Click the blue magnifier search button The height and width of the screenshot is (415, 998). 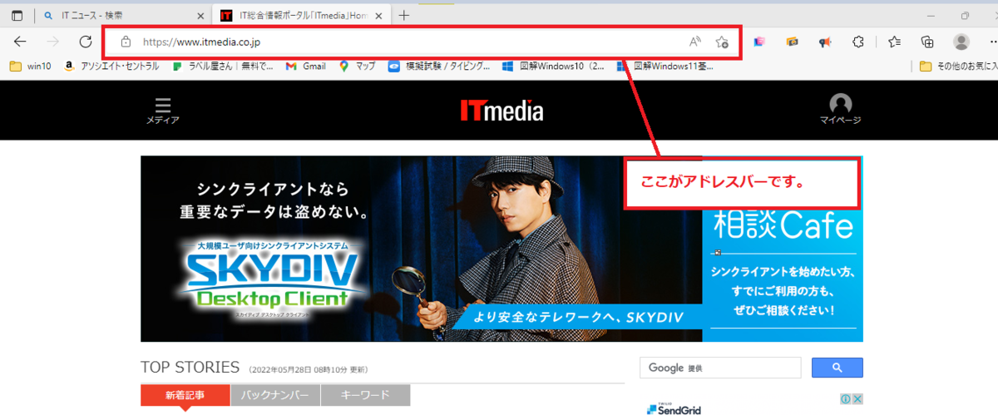click(x=837, y=368)
